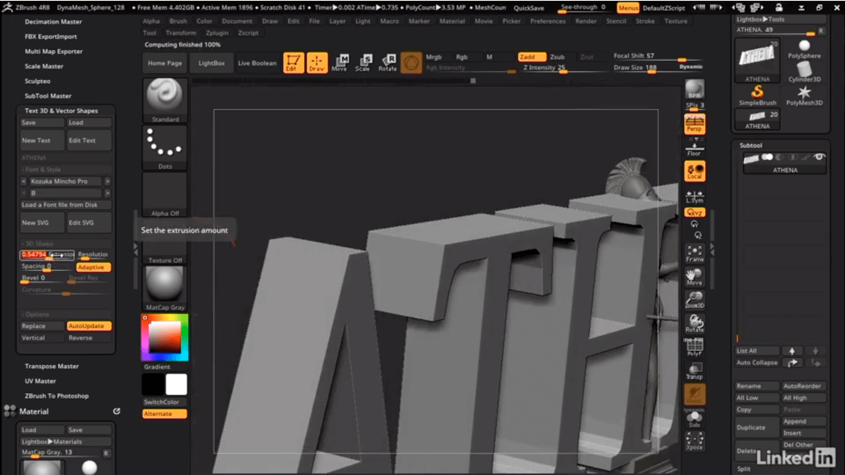Click the canvas Move hand icon

[x=694, y=277]
